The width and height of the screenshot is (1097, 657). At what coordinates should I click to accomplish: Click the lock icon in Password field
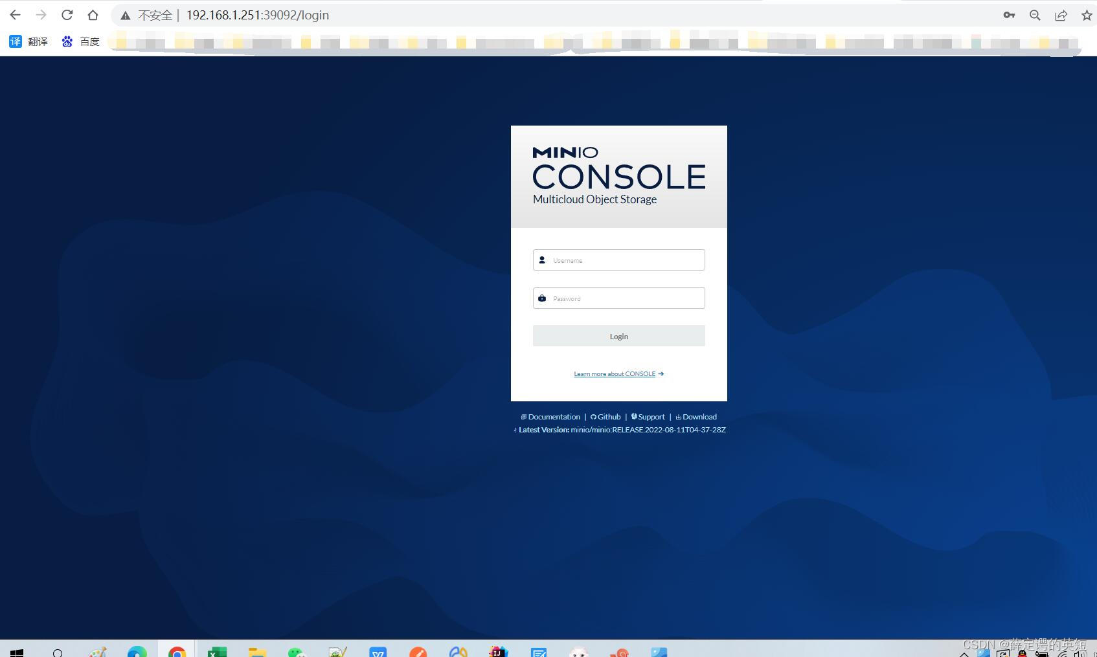pos(542,298)
